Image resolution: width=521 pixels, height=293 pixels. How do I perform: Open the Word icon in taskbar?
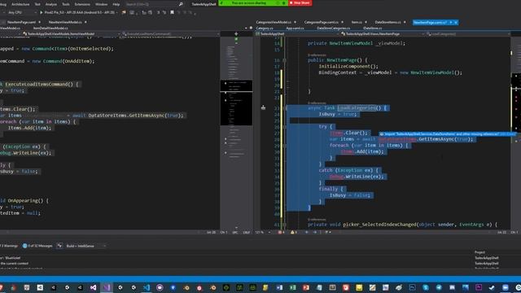[x=279, y=287]
